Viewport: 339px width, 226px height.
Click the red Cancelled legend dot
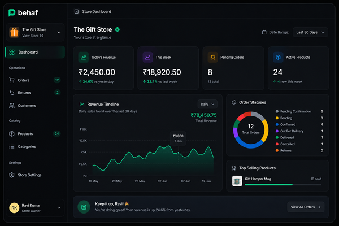click(277, 144)
